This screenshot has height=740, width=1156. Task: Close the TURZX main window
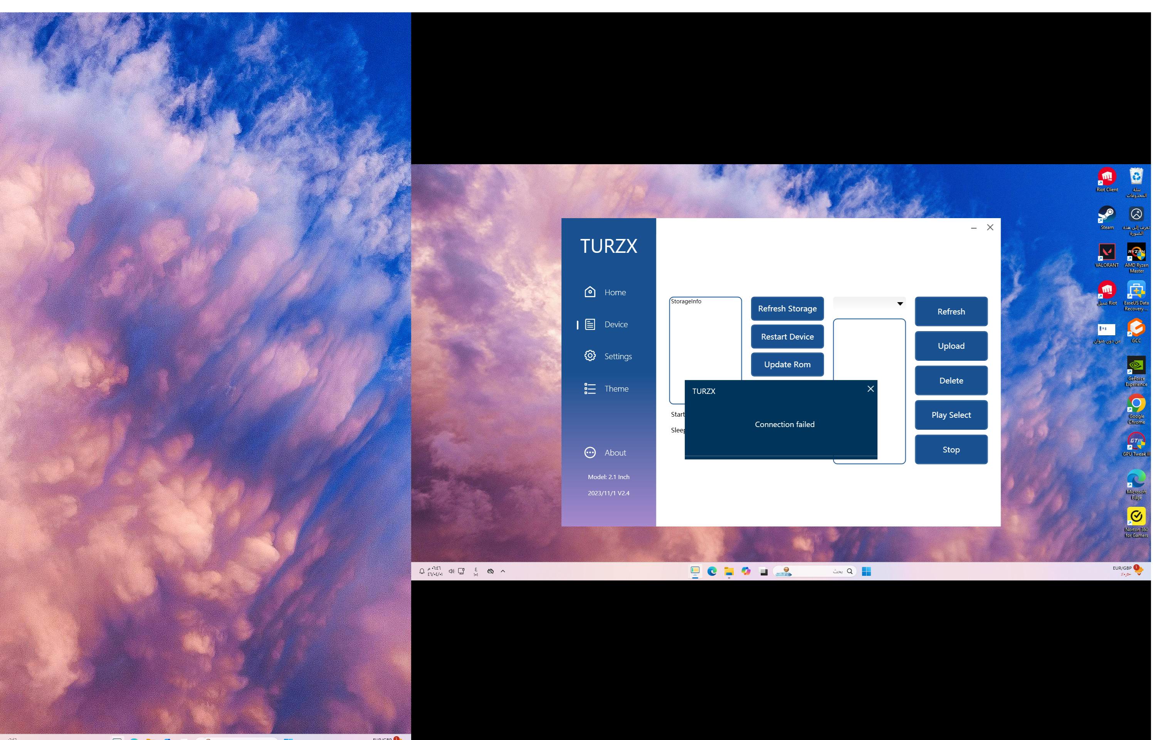tap(990, 227)
